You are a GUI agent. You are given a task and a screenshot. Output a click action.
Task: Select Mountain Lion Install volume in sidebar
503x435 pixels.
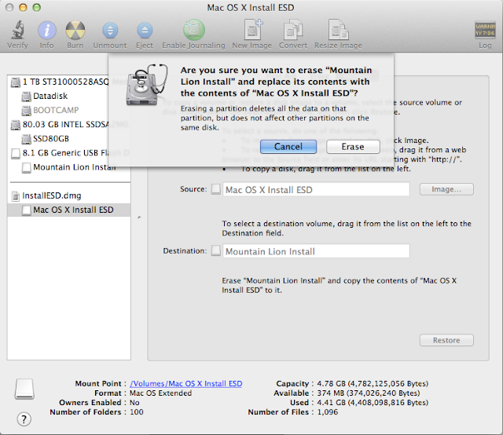pos(68,167)
